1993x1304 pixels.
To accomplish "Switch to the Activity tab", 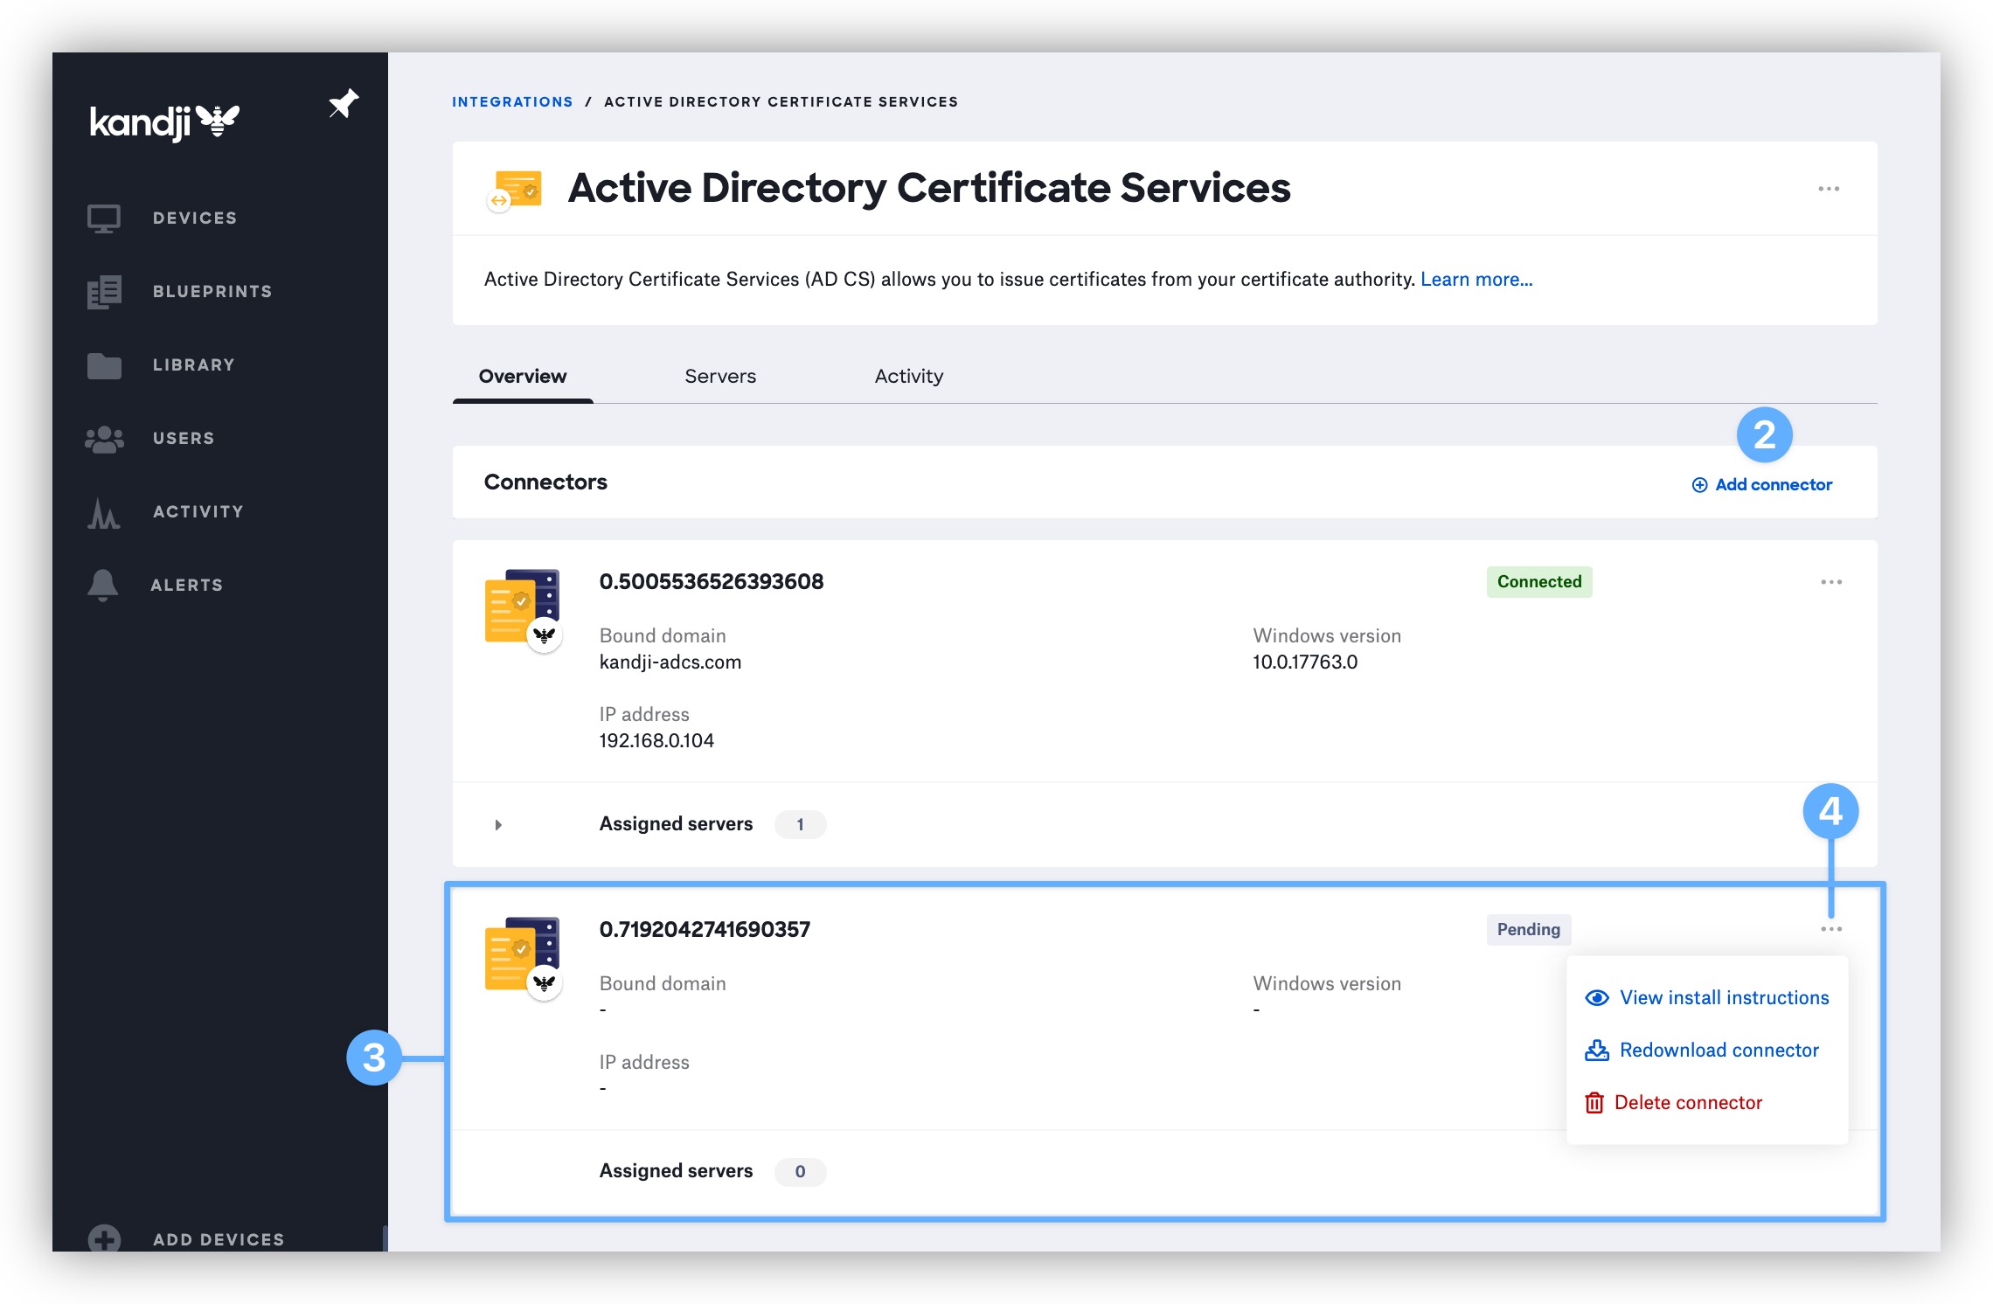I will (908, 377).
